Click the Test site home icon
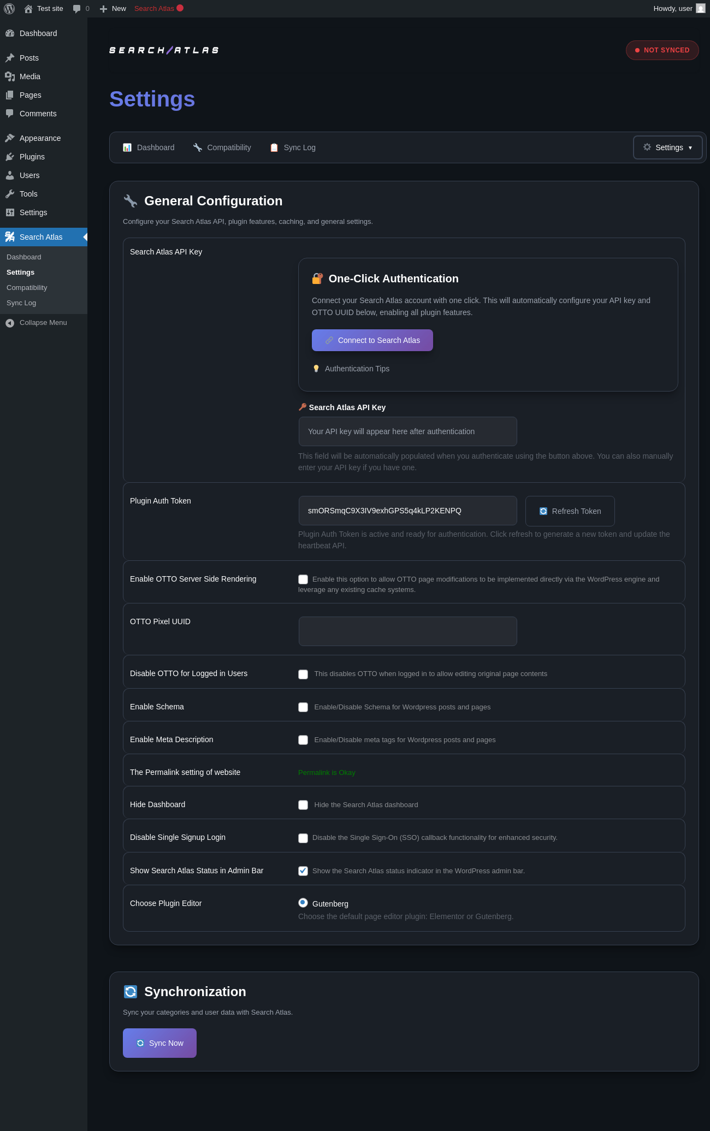710x1131 pixels. 28,9
